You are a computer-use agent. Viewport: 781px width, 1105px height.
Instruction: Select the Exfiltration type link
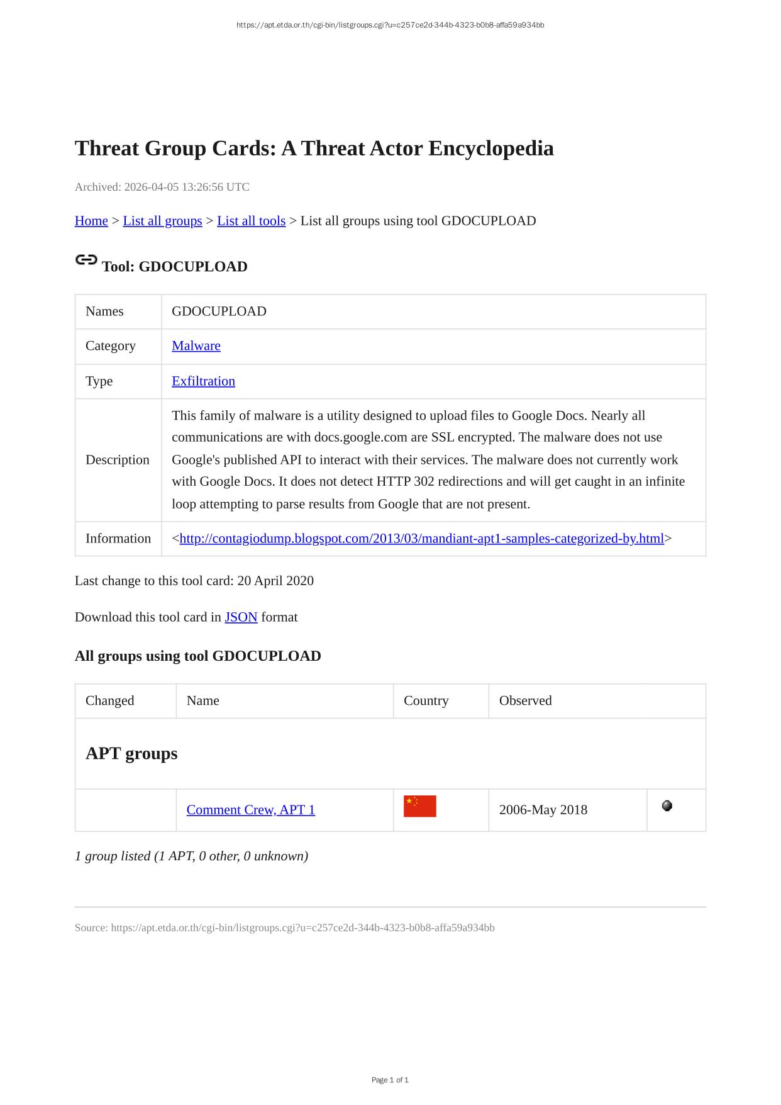[203, 381]
